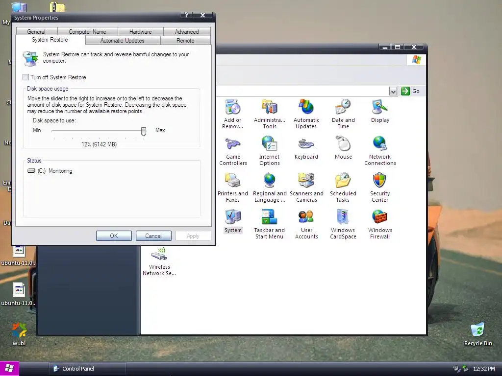Switch to the General tab
The width and height of the screenshot is (502, 376).
click(x=36, y=31)
